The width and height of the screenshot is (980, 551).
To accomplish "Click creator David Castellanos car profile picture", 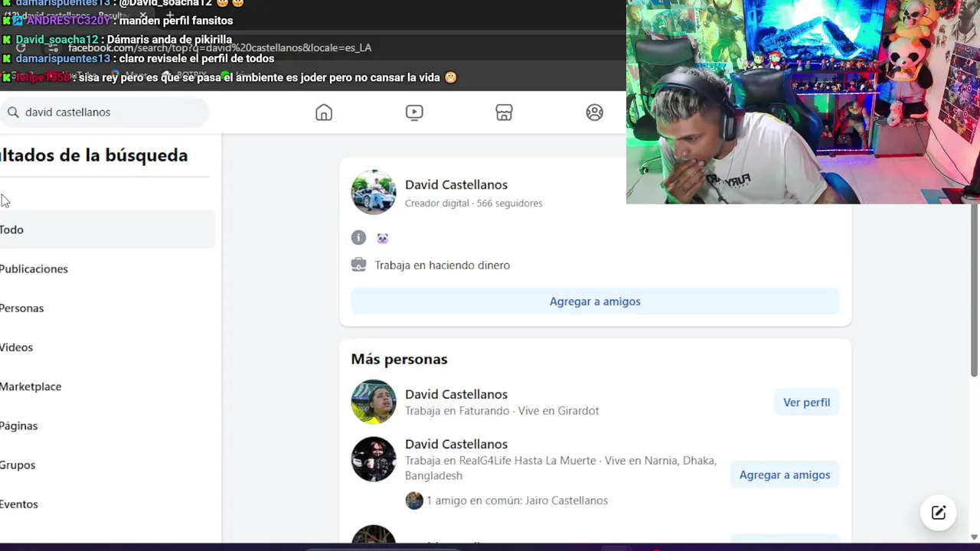I will [x=374, y=192].
